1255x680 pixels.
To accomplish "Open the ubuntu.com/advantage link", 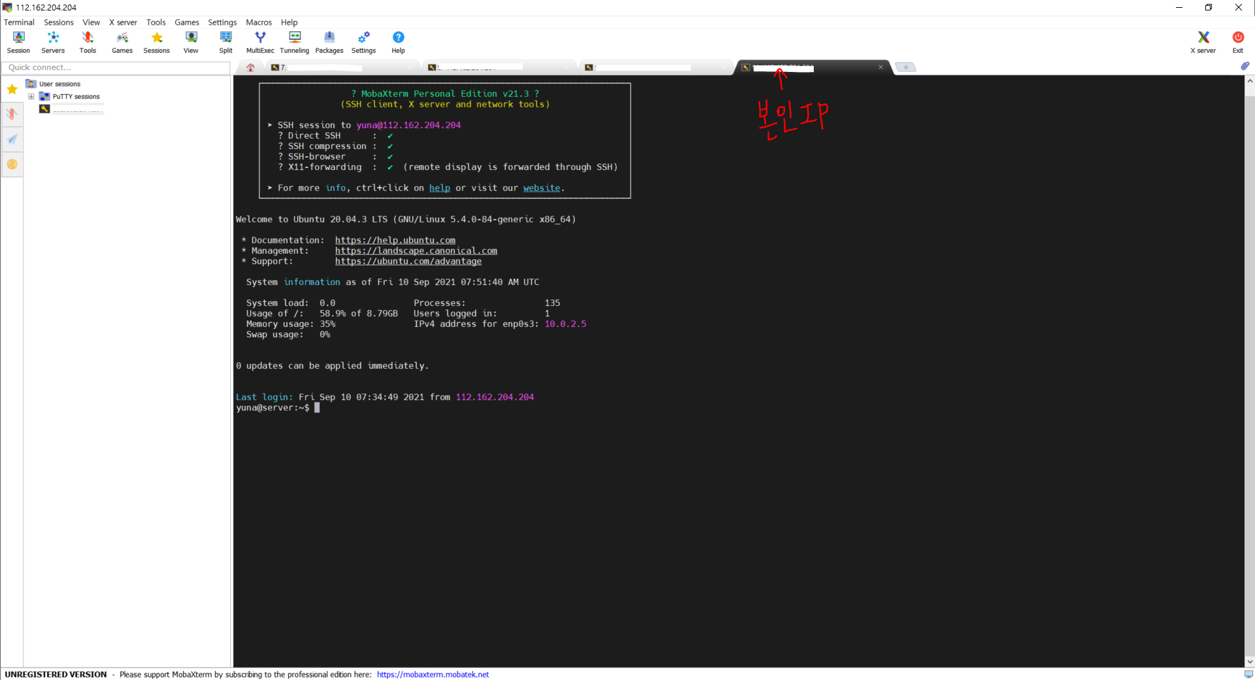I will (x=408, y=261).
